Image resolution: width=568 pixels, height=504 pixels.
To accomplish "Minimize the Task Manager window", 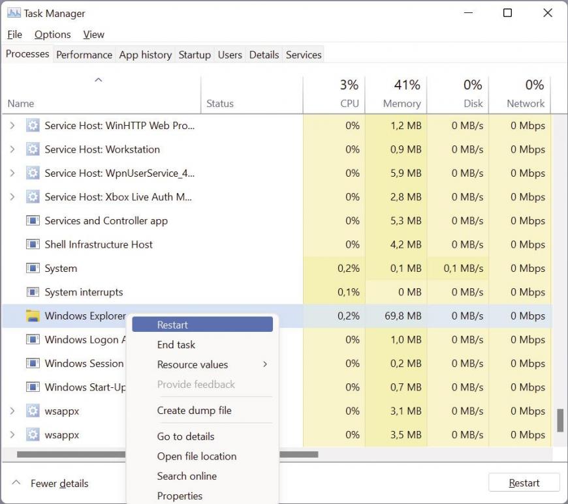I will pos(468,13).
